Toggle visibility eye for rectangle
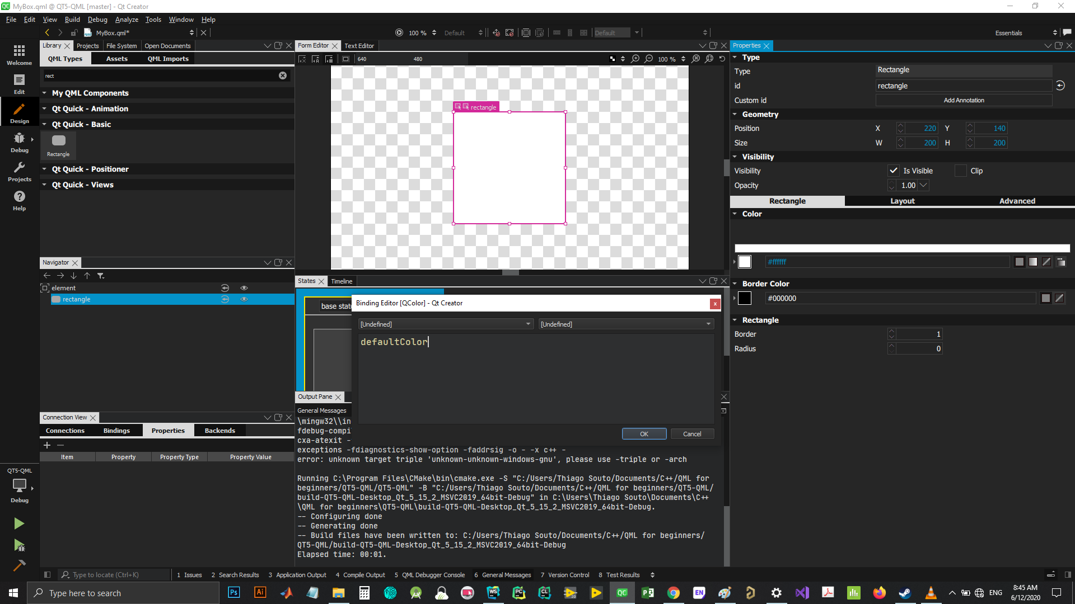The height and width of the screenshot is (604, 1075). pyautogui.click(x=244, y=299)
